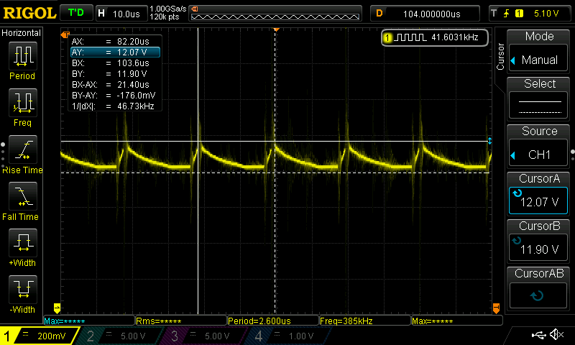The width and height of the screenshot is (575, 345).
Task: Click the rising edge trigger icon
Action: [507, 14]
